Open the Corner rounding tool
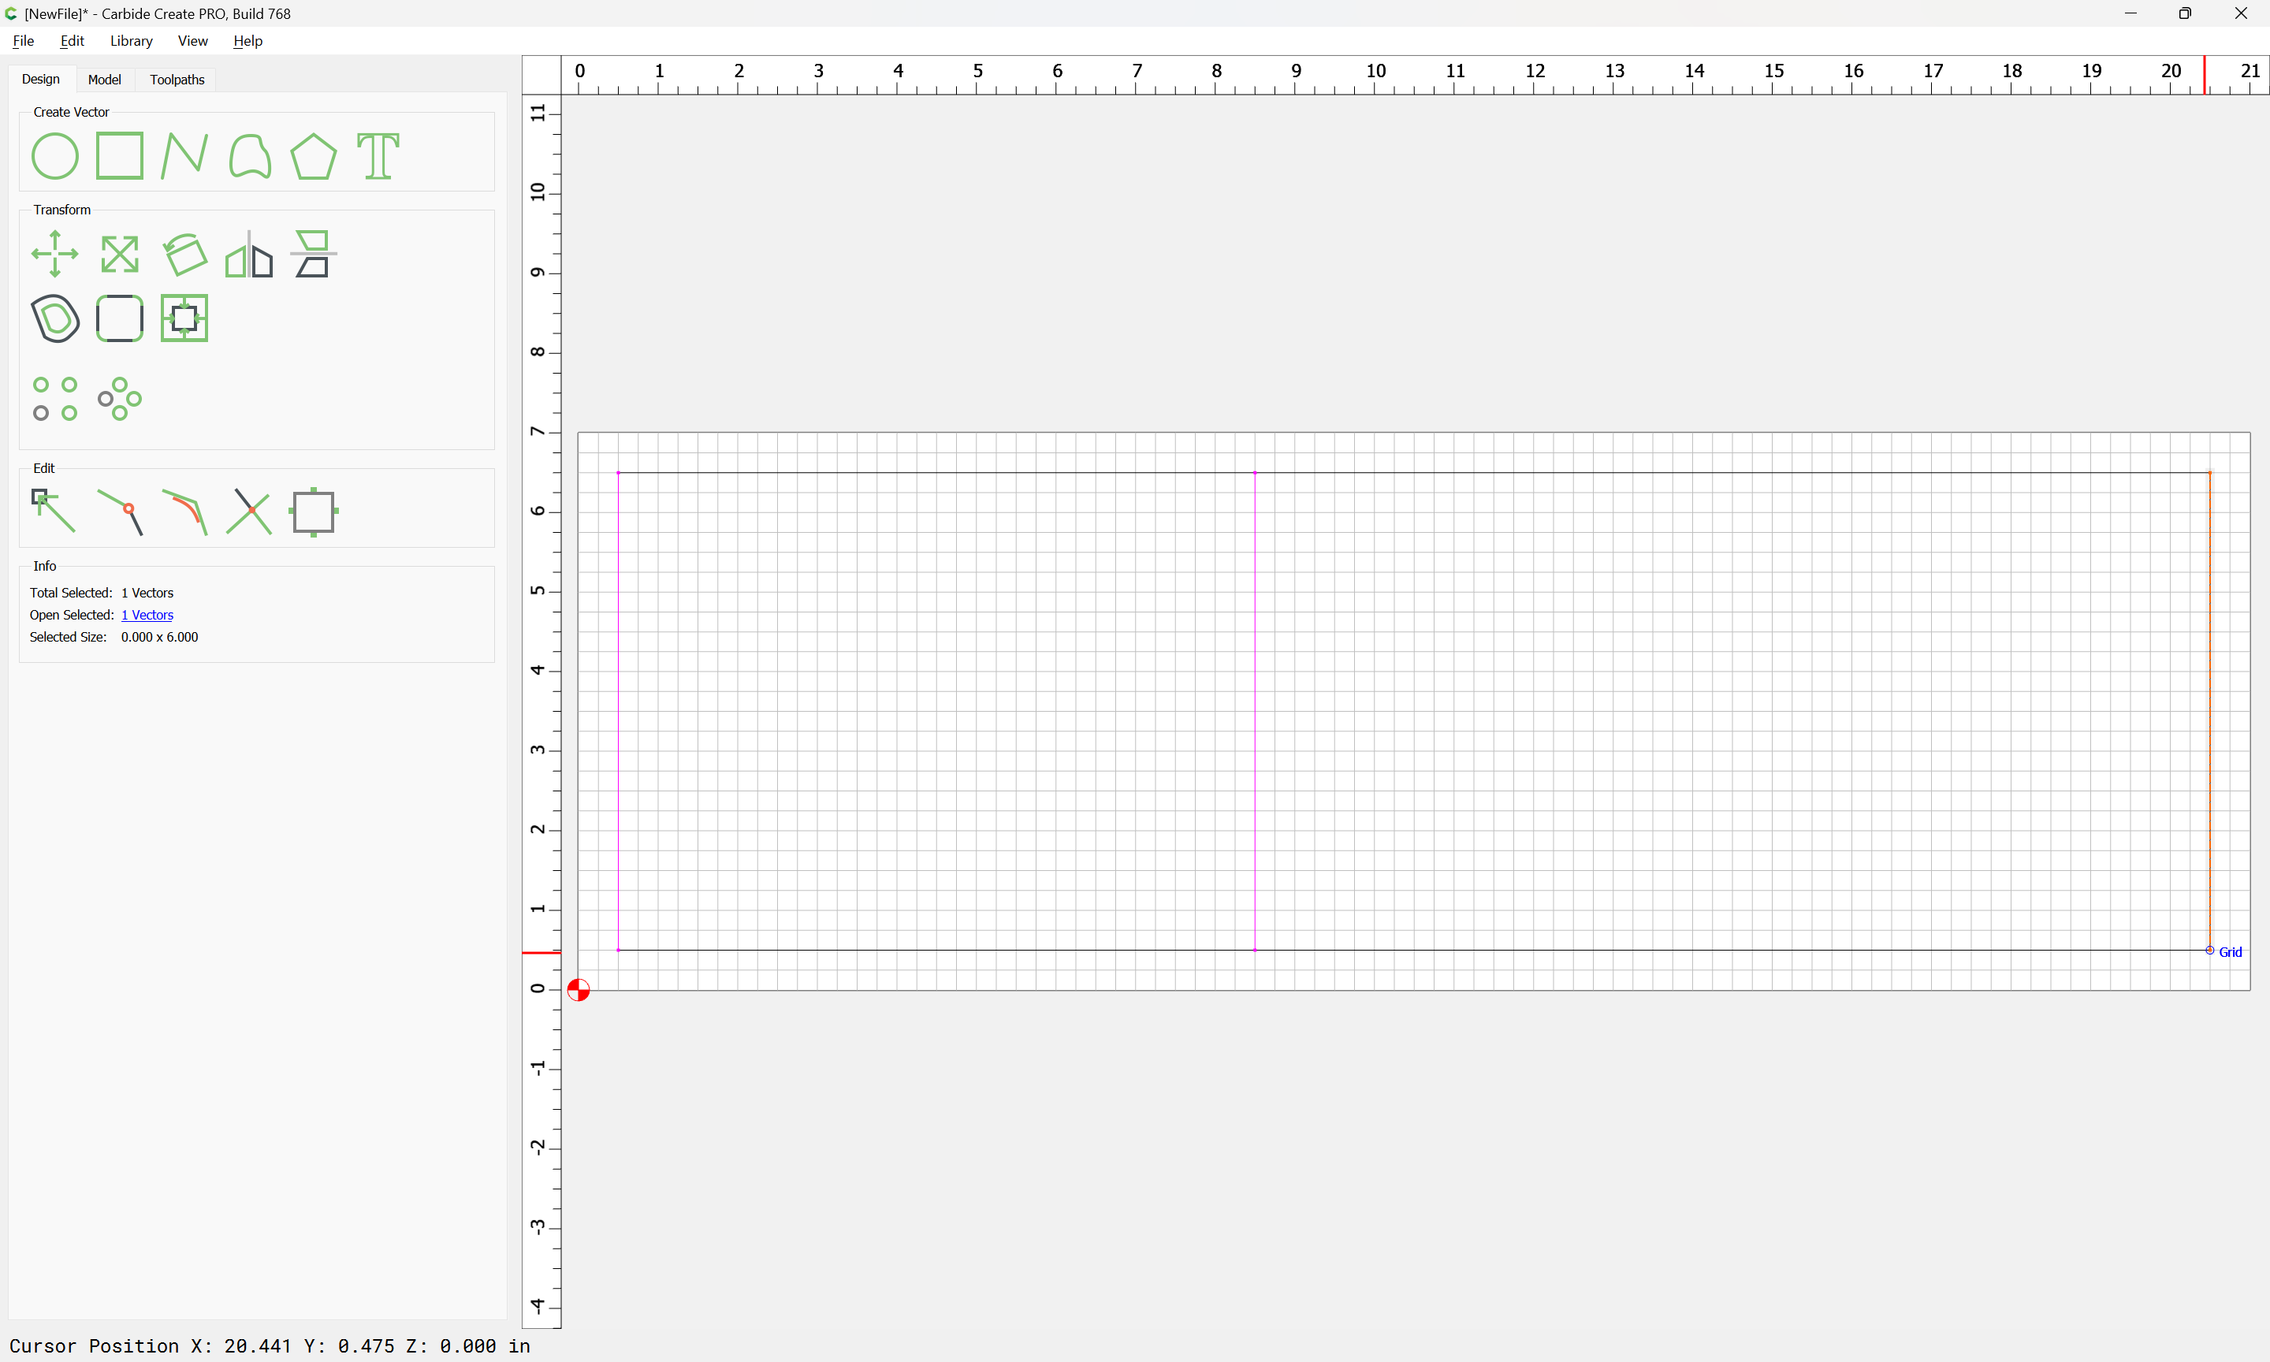The height and width of the screenshot is (1362, 2270). (x=119, y=318)
